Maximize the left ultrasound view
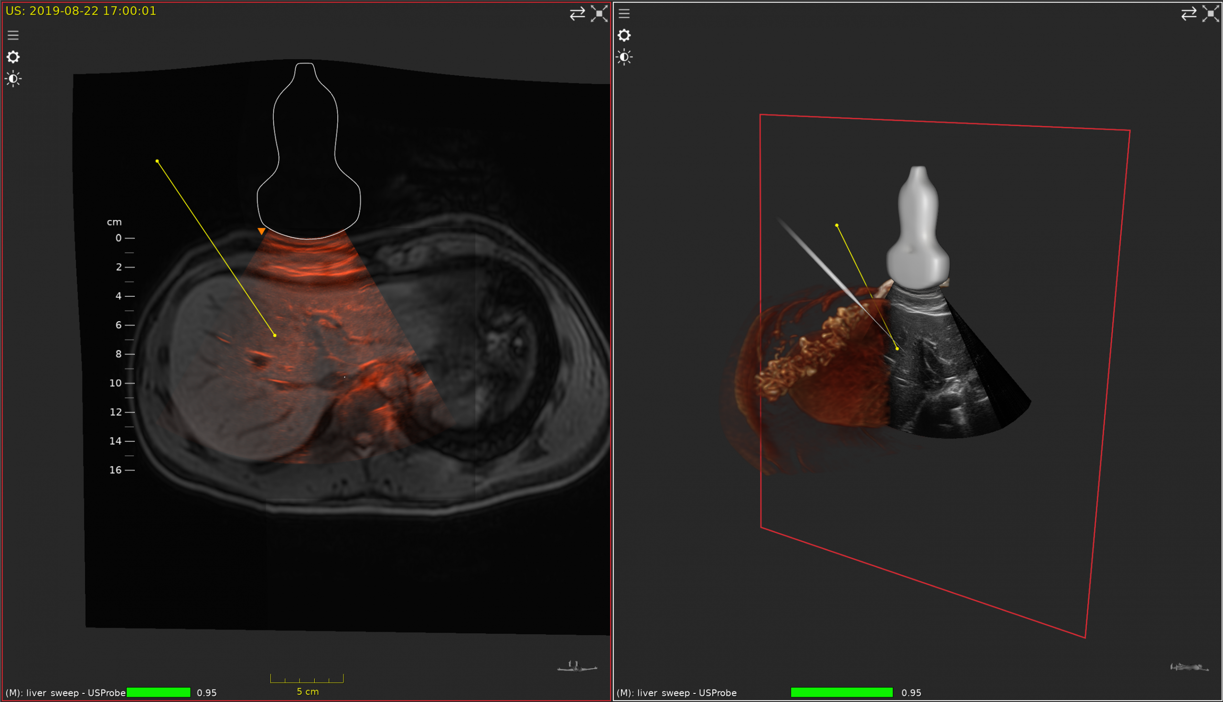The height and width of the screenshot is (702, 1223). click(x=599, y=13)
